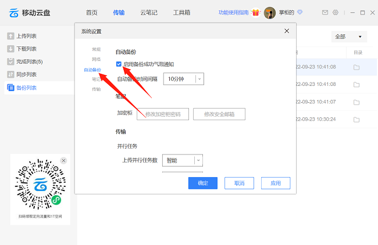Close the 系统设置 dialog
This screenshot has width=378, height=245.
tap(287, 31)
